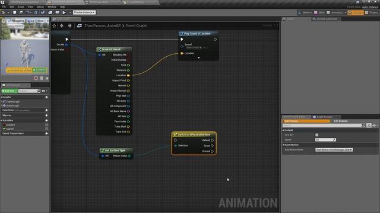Select the highlighted Blueprint mode button
380x213 pixels.
(356, 12)
